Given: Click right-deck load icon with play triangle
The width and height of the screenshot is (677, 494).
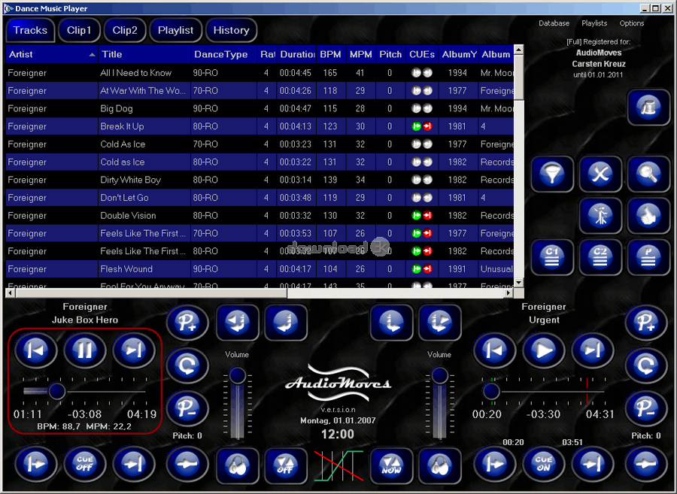Looking at the screenshot, I should [x=439, y=323].
